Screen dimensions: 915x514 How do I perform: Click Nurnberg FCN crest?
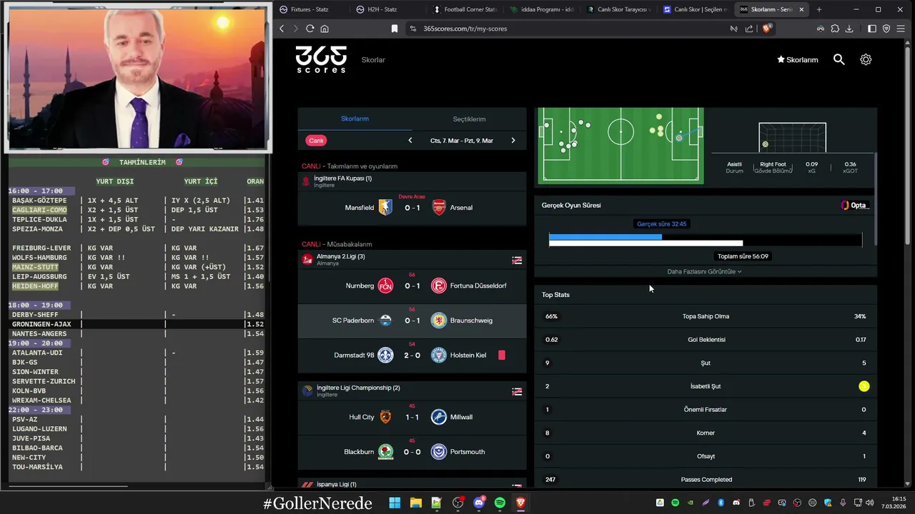click(385, 286)
